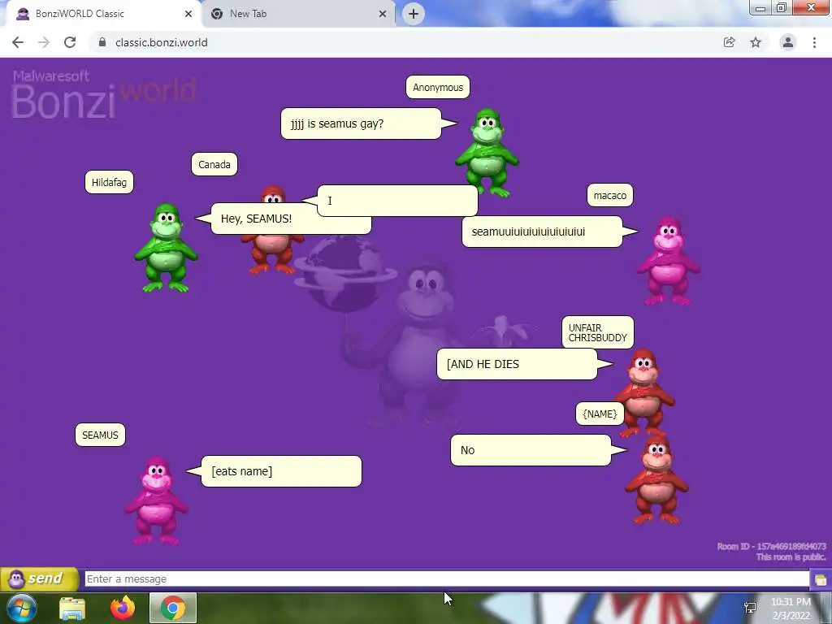
Task: Click the "This room is public." text
Action: (x=791, y=557)
